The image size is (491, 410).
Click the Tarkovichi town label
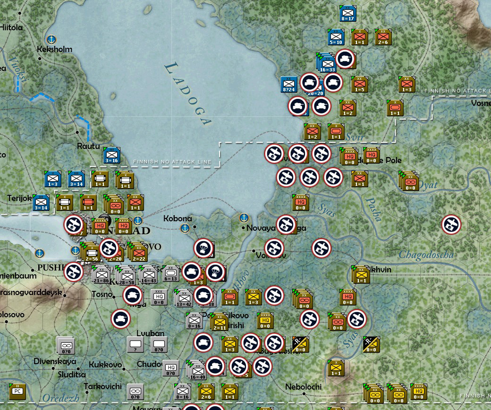pyautogui.click(x=103, y=386)
